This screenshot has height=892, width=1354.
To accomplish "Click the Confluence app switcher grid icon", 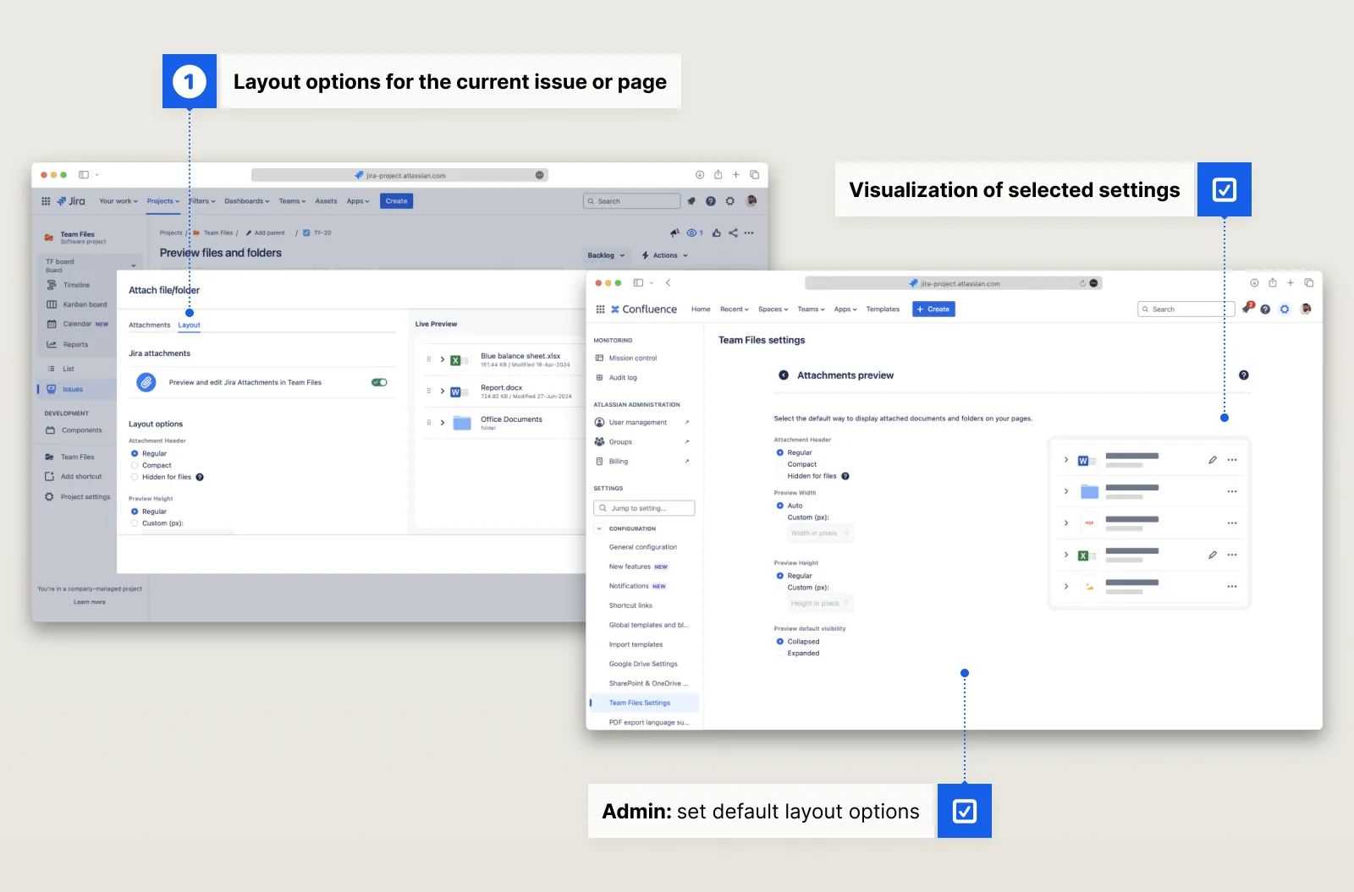I will [600, 309].
